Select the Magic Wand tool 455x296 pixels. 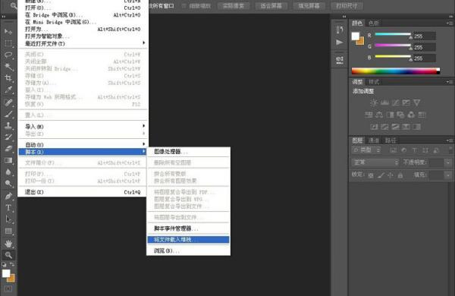tap(8, 67)
